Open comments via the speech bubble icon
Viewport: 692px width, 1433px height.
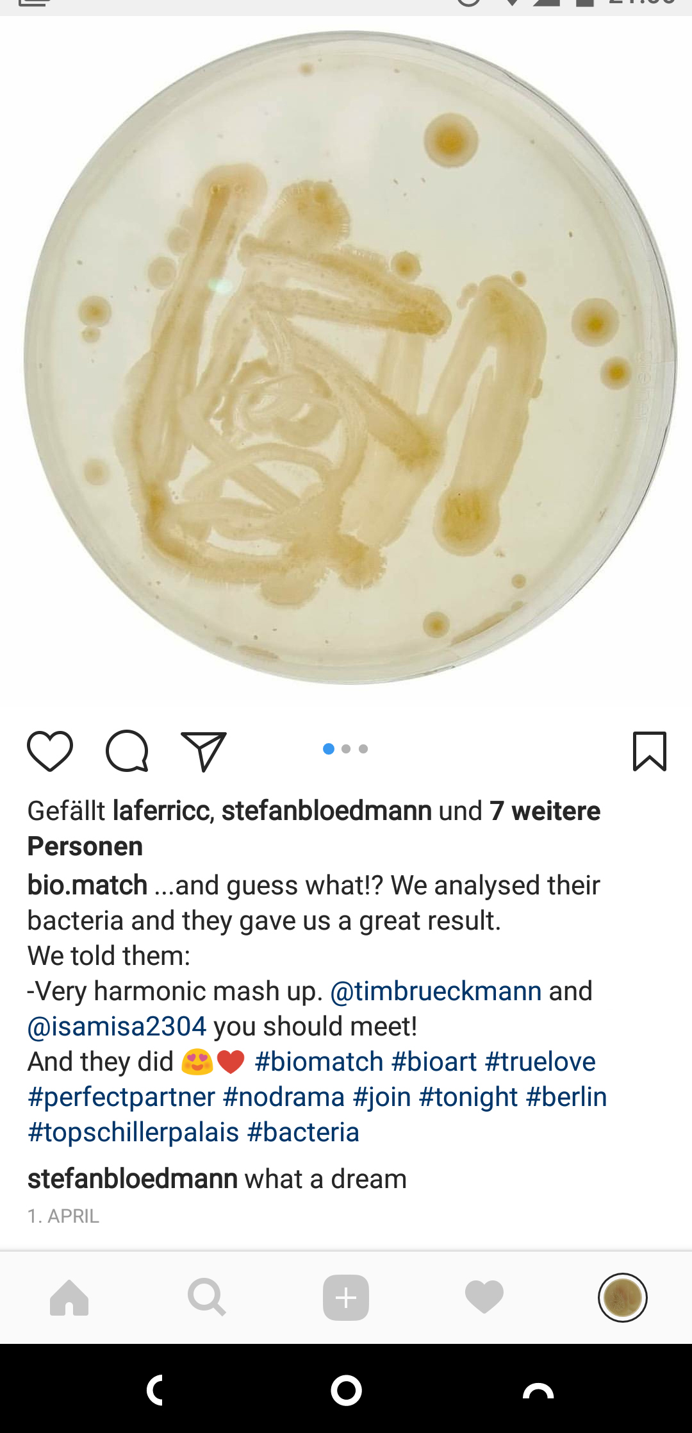point(127,751)
